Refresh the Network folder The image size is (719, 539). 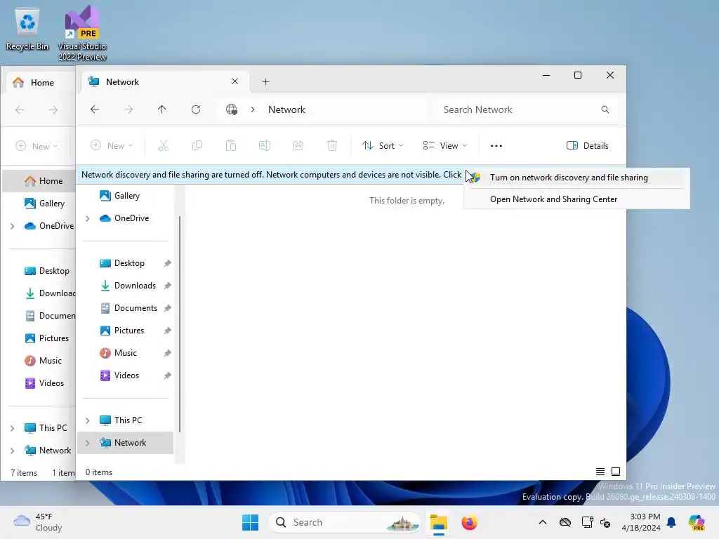click(196, 109)
